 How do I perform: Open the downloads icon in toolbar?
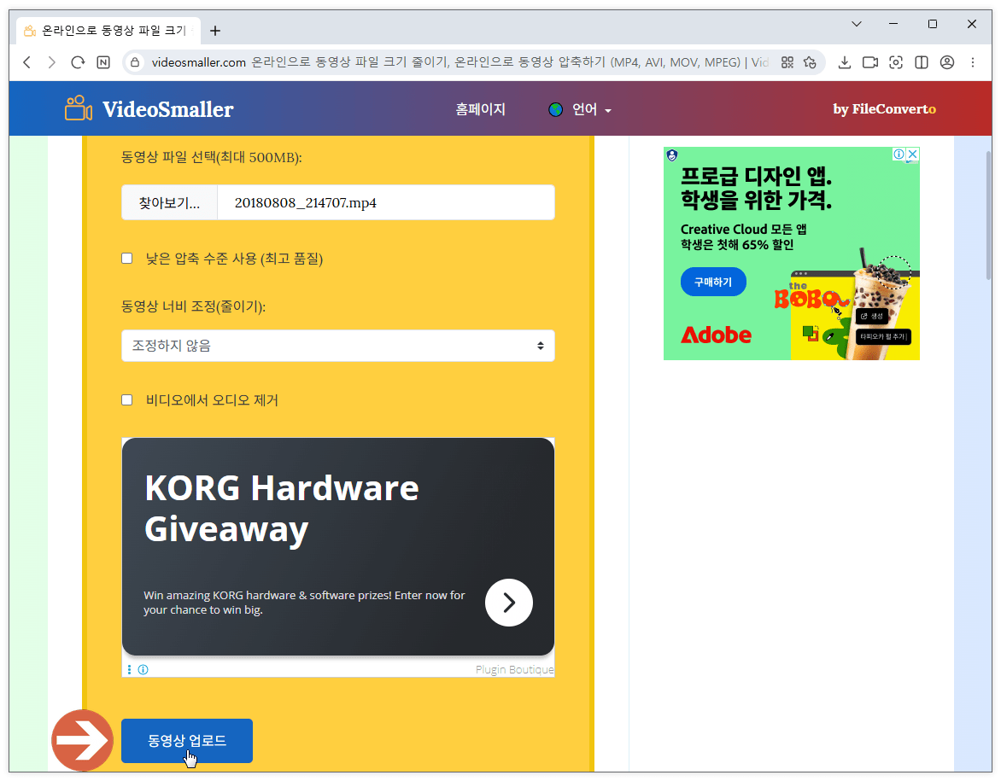tap(844, 62)
